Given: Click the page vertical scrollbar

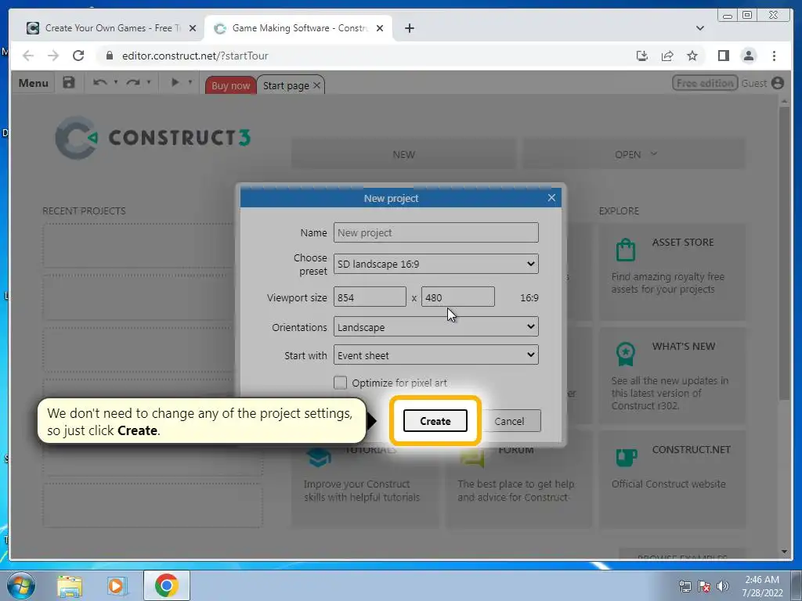Looking at the screenshot, I should click(x=784, y=254).
